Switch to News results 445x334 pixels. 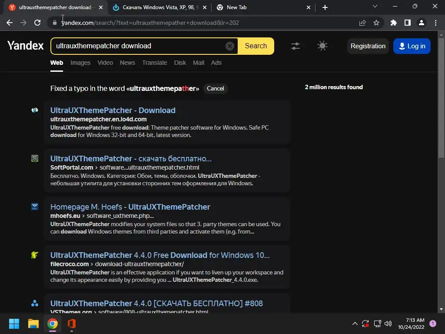click(127, 63)
